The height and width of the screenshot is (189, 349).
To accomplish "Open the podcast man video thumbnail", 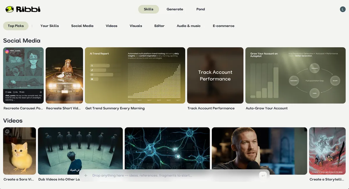I will [259, 151].
